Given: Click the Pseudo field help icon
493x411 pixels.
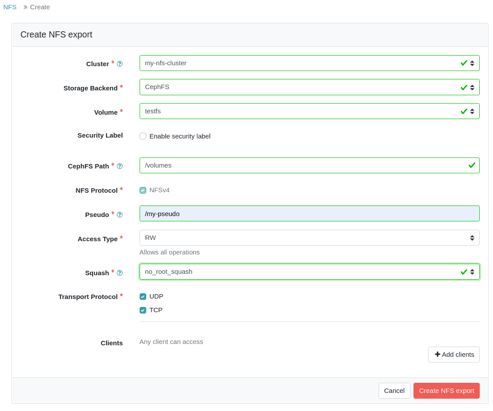Looking at the screenshot, I should (120, 215).
